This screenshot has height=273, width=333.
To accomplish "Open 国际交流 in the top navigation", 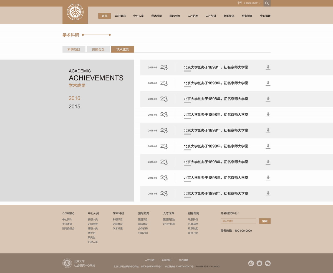I will pos(175,16).
